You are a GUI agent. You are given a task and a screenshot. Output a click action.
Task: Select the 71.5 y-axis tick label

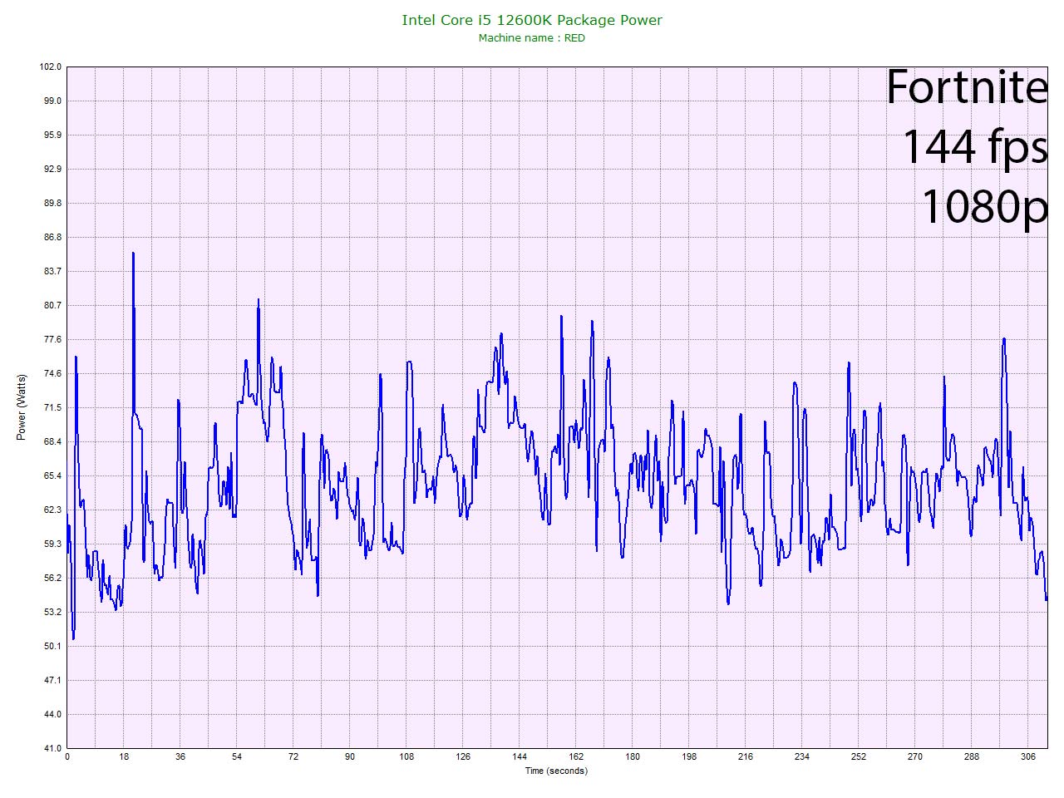[x=51, y=407]
